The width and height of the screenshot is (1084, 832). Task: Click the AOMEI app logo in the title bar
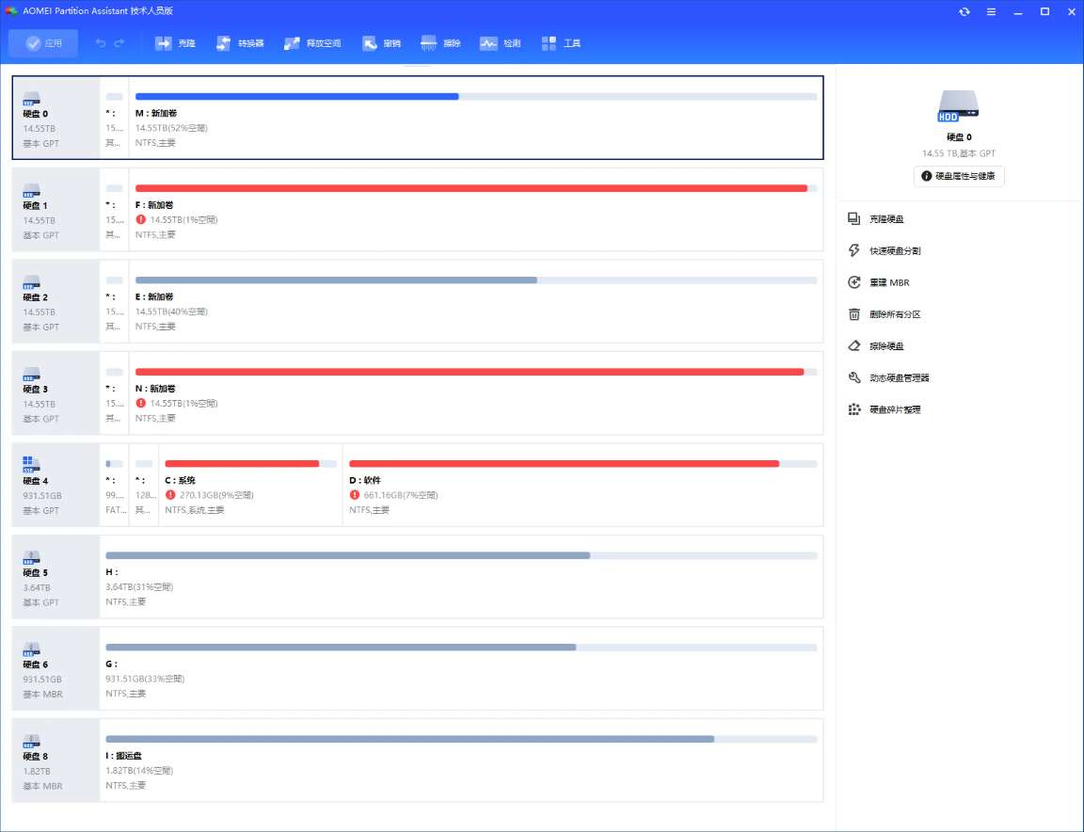[x=11, y=11]
